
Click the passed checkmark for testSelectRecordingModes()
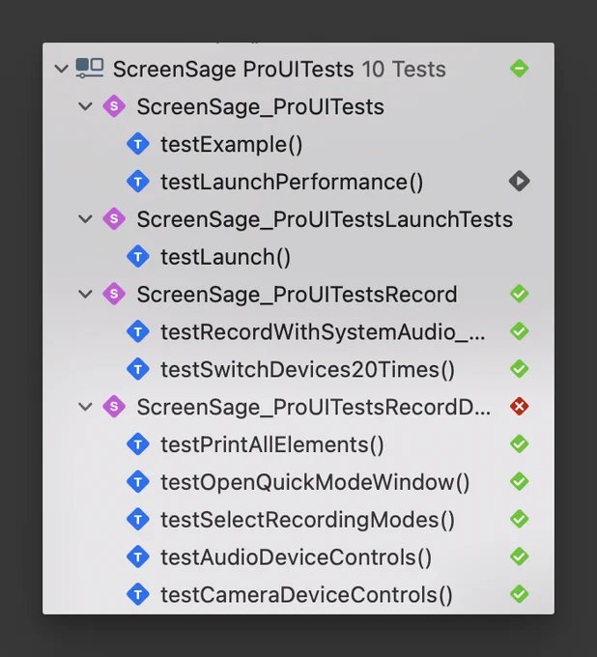tap(520, 520)
